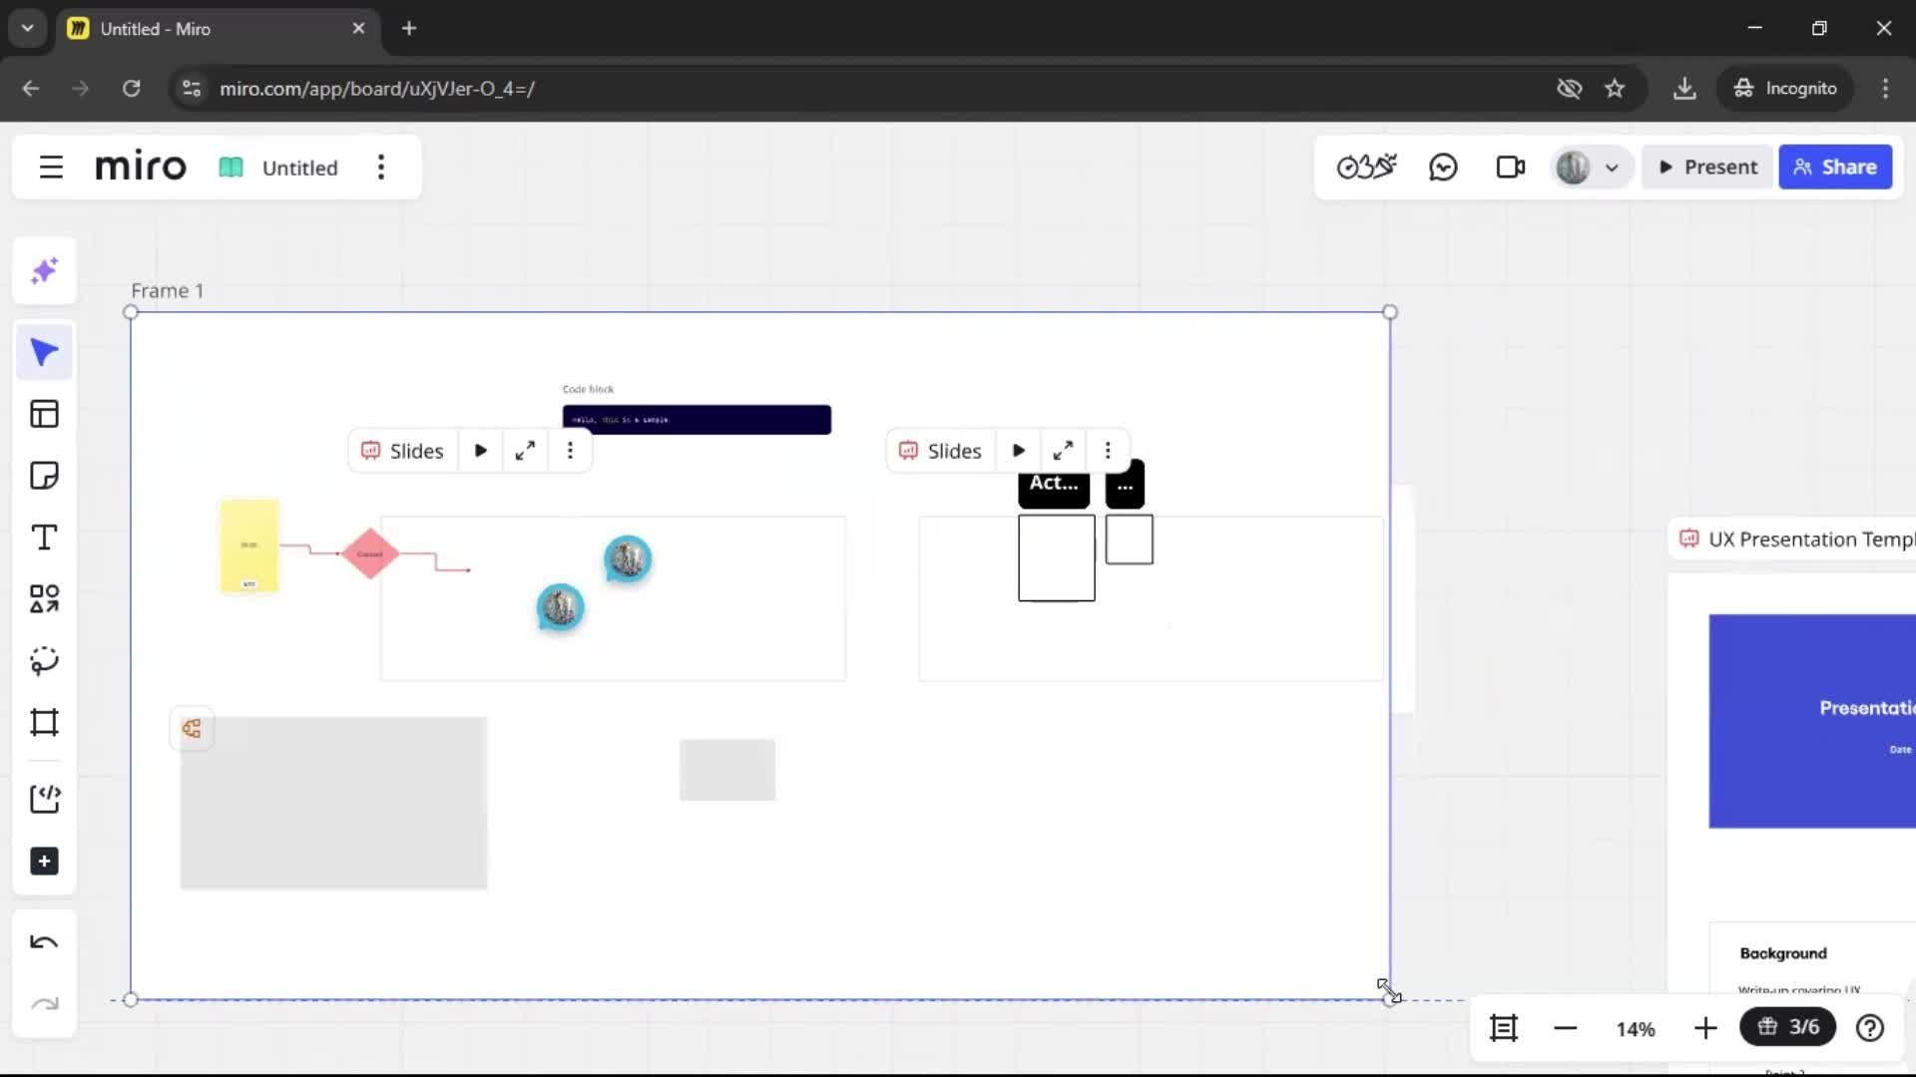Select the Text tool
Viewport: 1916px width, 1077px height.
(45, 538)
